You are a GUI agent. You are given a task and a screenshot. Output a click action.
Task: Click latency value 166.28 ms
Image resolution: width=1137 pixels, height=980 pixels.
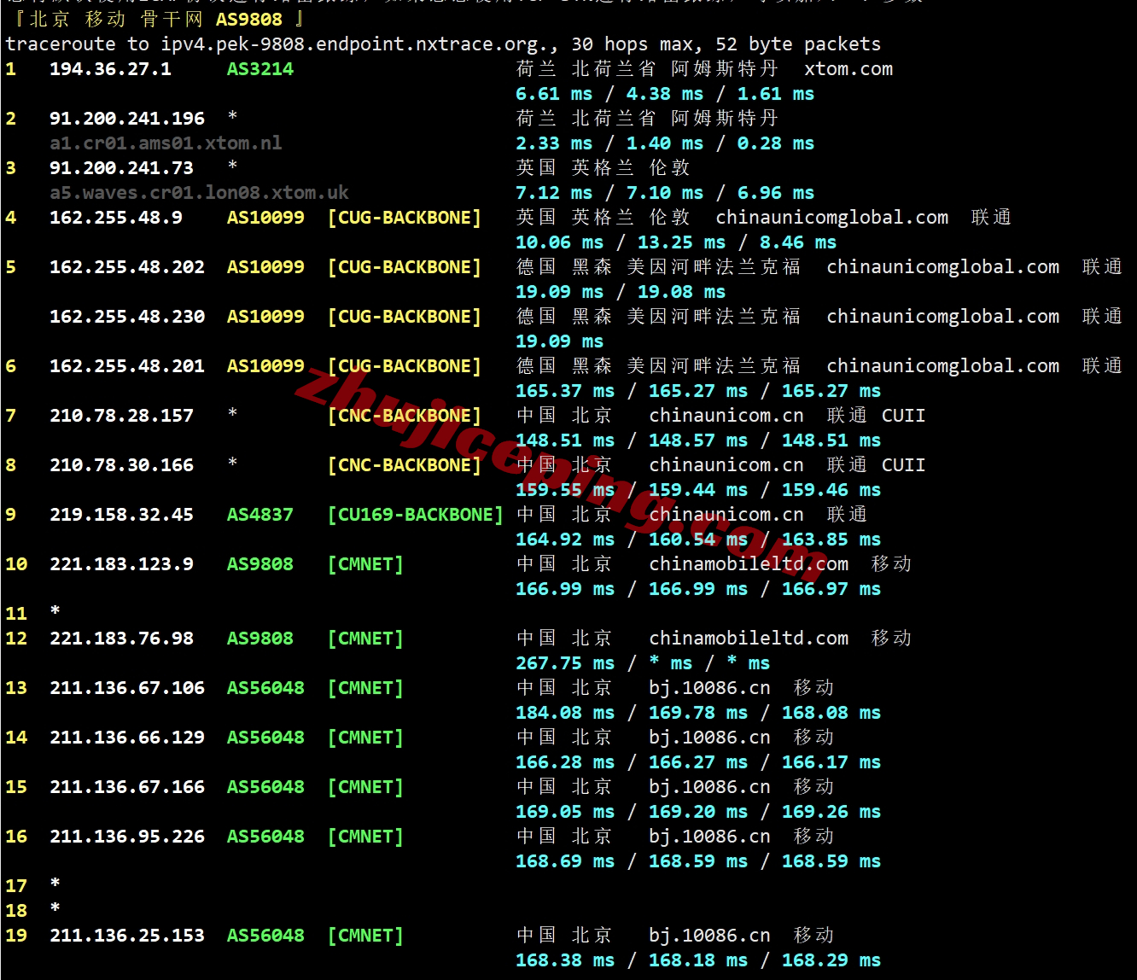565,762
